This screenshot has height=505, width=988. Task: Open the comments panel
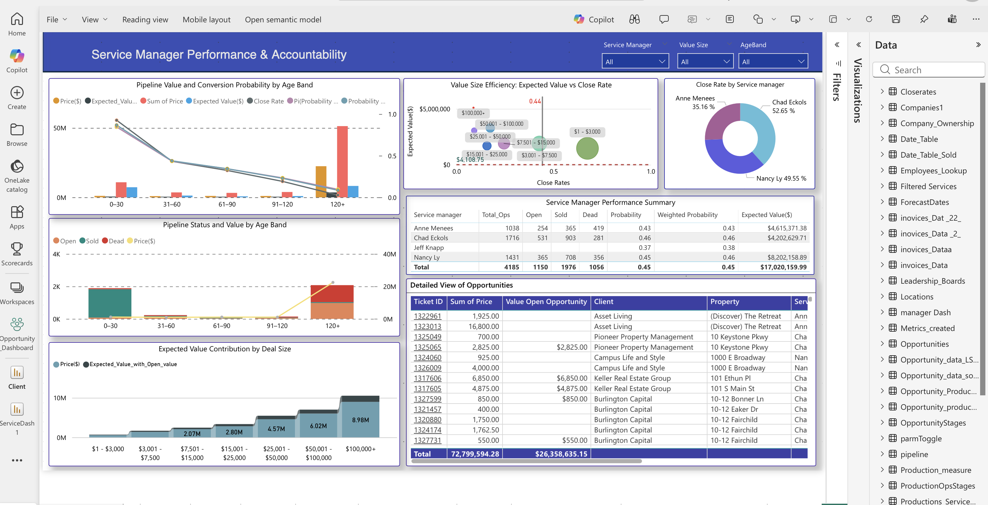click(663, 19)
